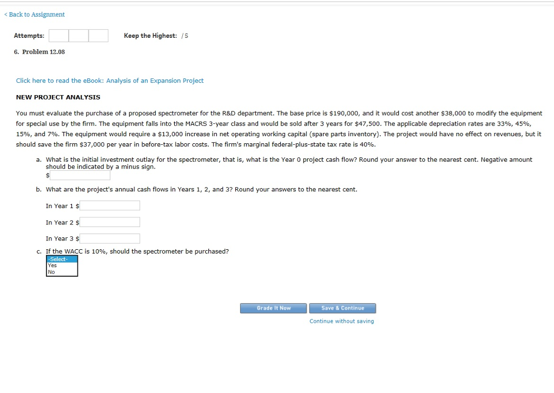
Task: Select the highlighted -Select- option in dropdown
Action: 61,259
